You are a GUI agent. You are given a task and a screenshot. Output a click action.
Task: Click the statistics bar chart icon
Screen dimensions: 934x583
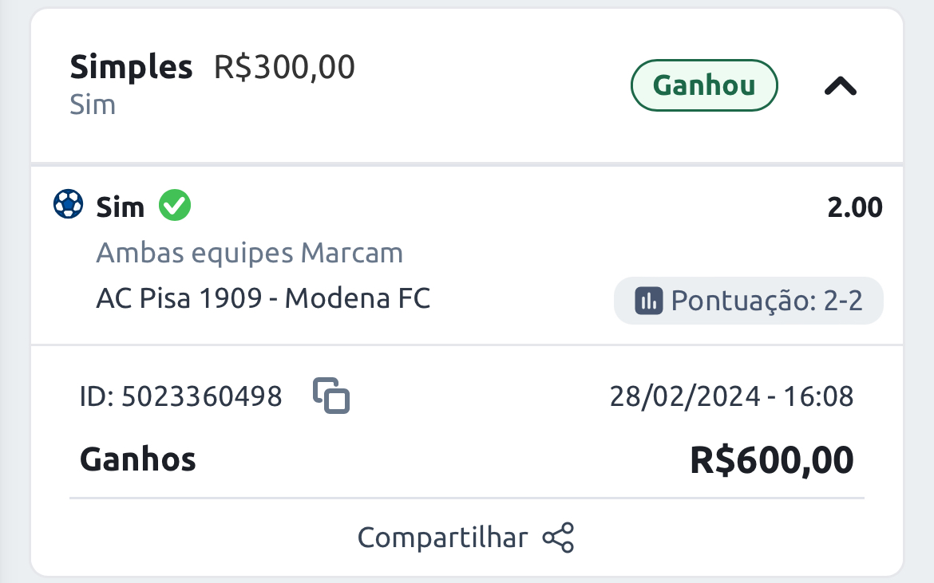point(649,301)
